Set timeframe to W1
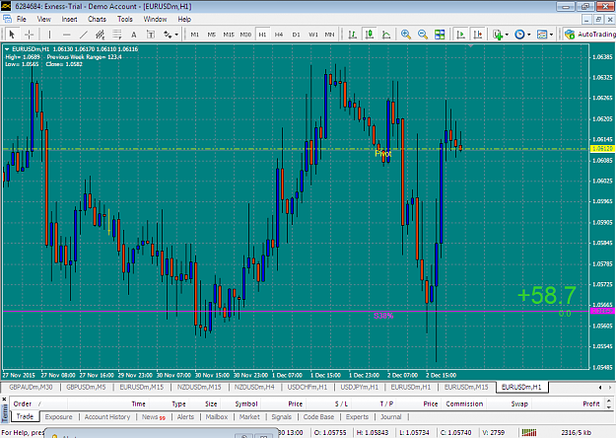This screenshot has height=438, width=616. click(313, 35)
